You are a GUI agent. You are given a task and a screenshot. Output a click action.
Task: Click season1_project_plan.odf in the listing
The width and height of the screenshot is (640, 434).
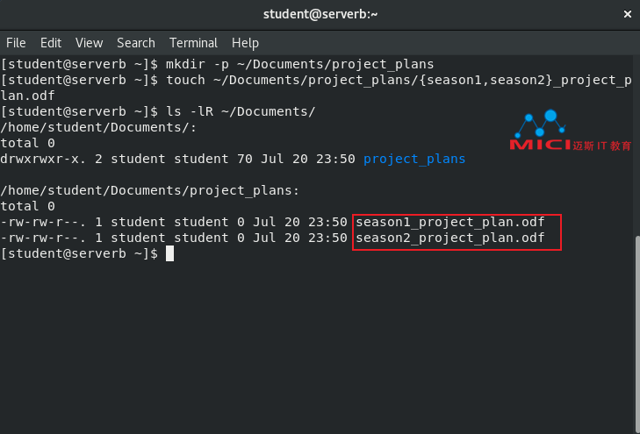[450, 222]
